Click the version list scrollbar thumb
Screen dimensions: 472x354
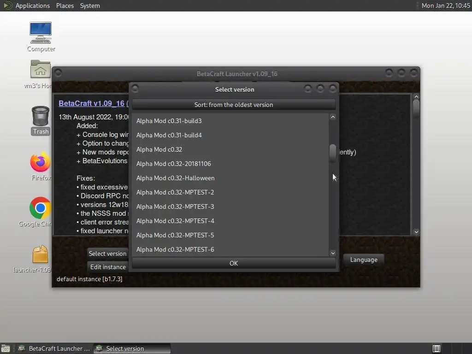tap(333, 153)
